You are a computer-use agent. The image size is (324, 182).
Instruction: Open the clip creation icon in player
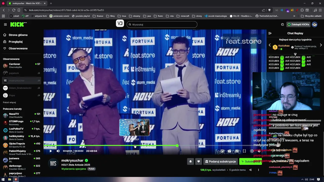[229, 151]
